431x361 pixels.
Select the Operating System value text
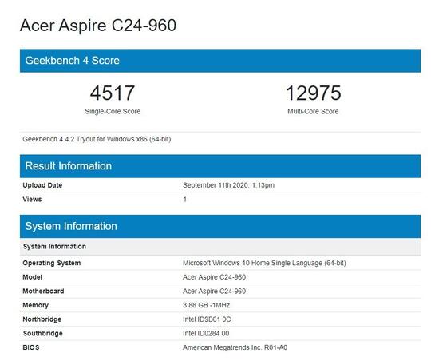point(264,263)
